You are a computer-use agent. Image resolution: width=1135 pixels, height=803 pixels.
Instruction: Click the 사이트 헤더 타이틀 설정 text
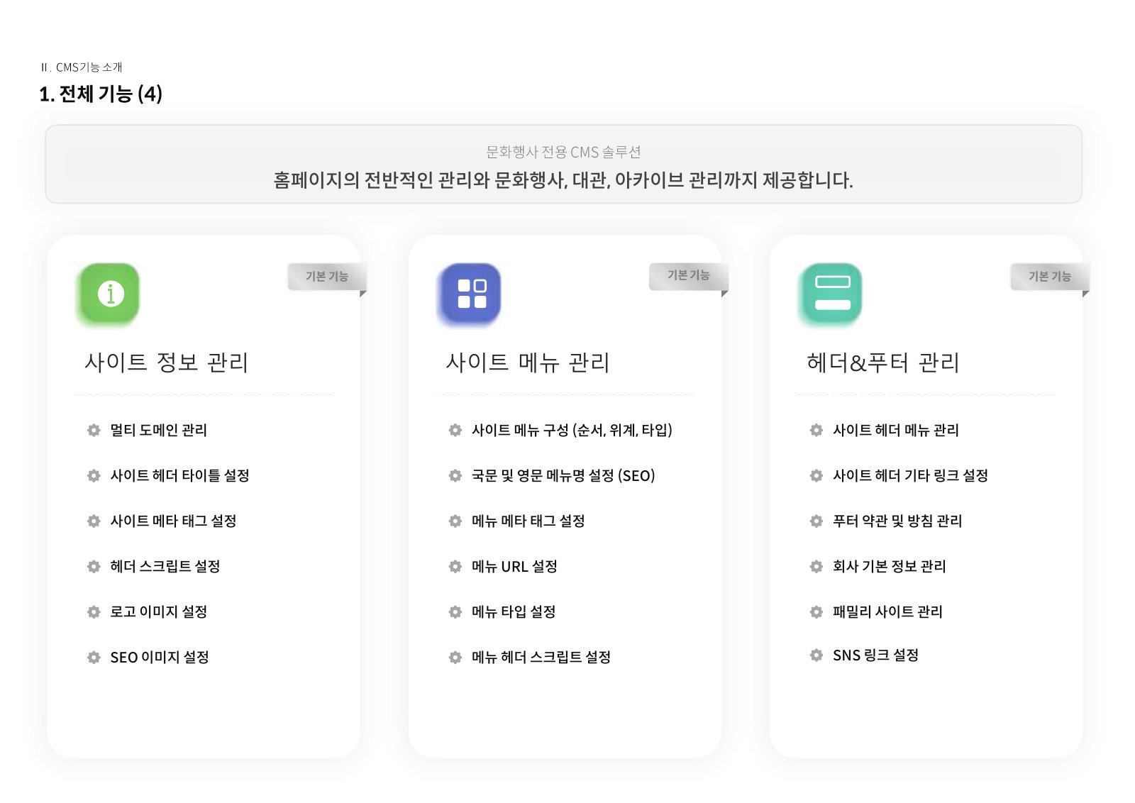[x=179, y=475]
